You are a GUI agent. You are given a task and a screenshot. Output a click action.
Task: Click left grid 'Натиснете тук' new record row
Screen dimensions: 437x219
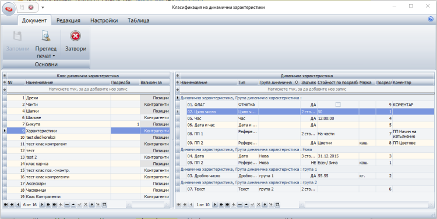point(88,89)
